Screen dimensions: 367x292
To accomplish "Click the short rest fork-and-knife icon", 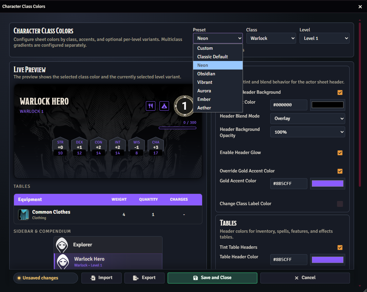I will [151, 106].
